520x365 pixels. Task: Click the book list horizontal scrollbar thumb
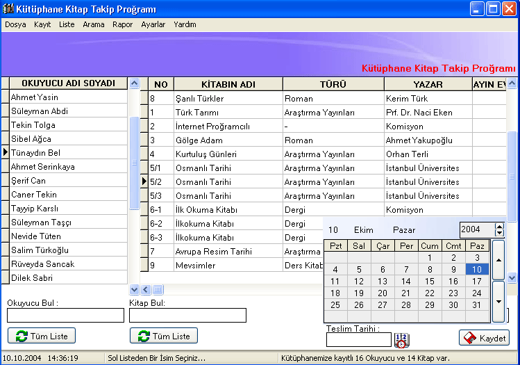coord(158,289)
